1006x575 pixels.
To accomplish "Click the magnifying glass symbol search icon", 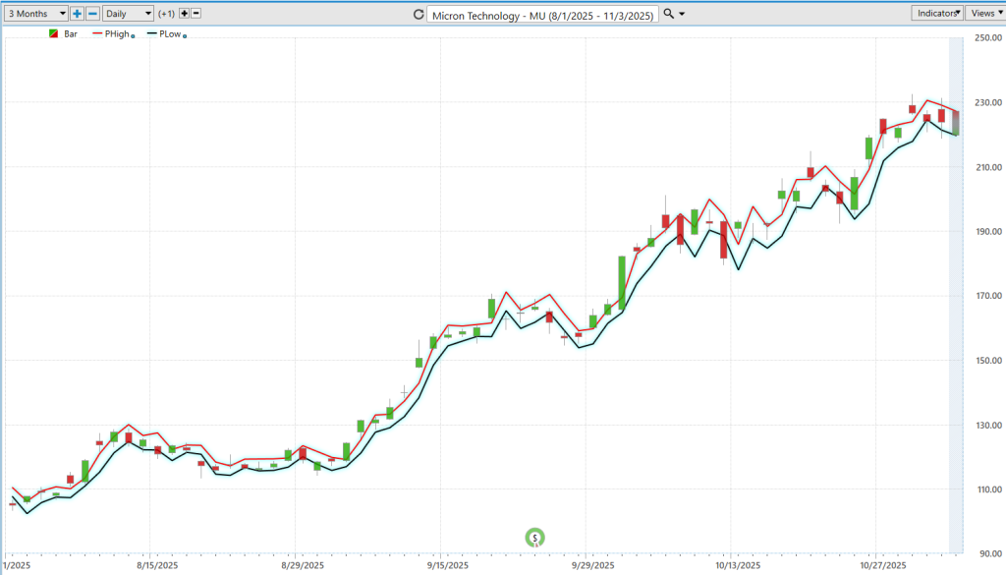I will coord(669,14).
